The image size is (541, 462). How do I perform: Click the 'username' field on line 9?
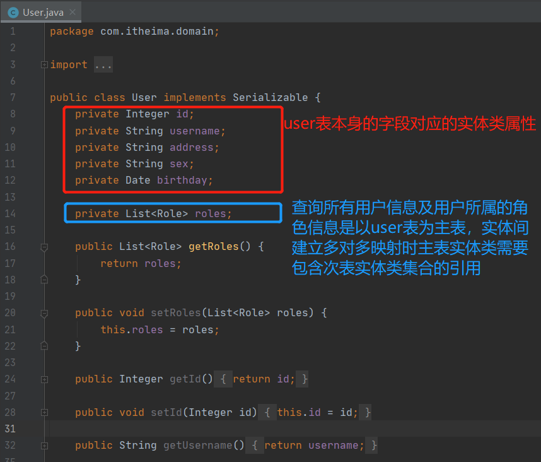(x=195, y=131)
